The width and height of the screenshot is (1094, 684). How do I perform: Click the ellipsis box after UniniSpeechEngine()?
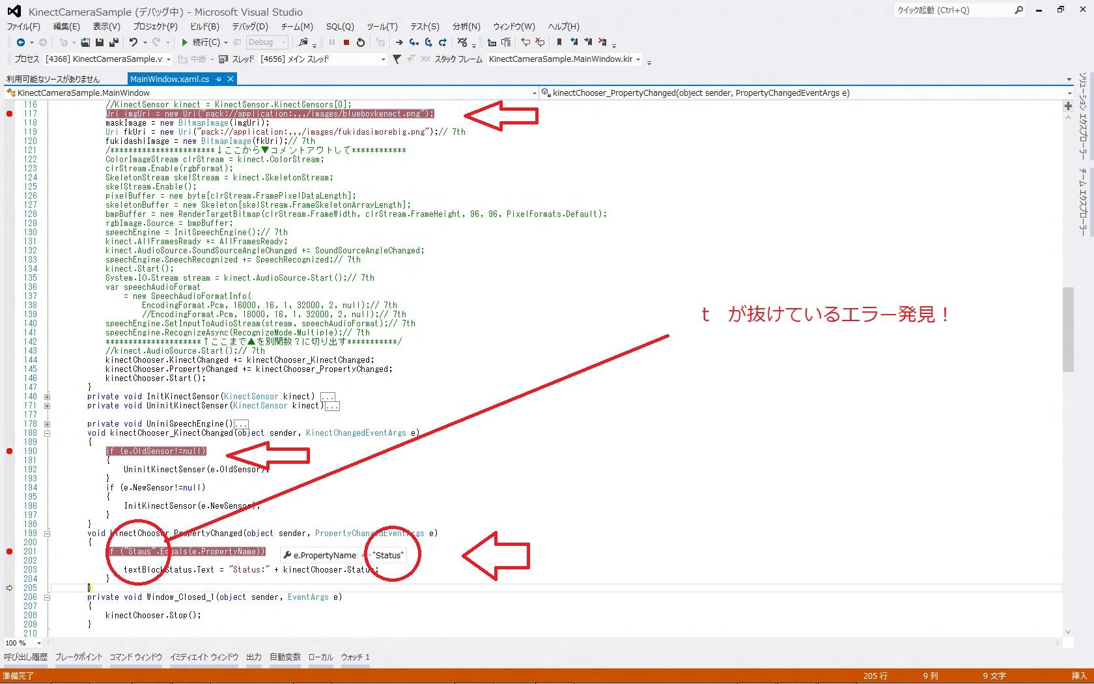241,424
